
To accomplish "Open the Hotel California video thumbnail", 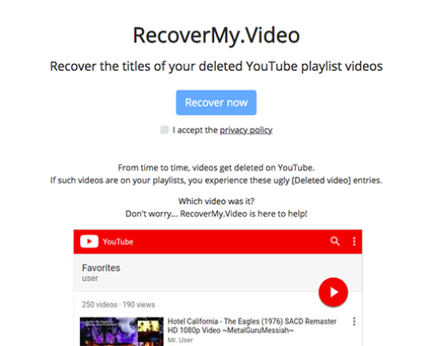I will (x=121, y=332).
